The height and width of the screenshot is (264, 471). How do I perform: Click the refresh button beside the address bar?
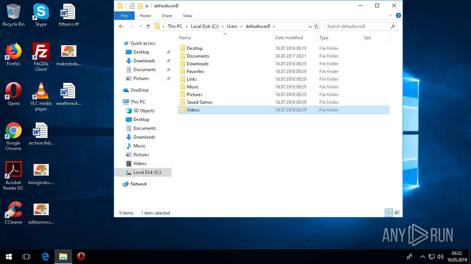click(x=316, y=26)
